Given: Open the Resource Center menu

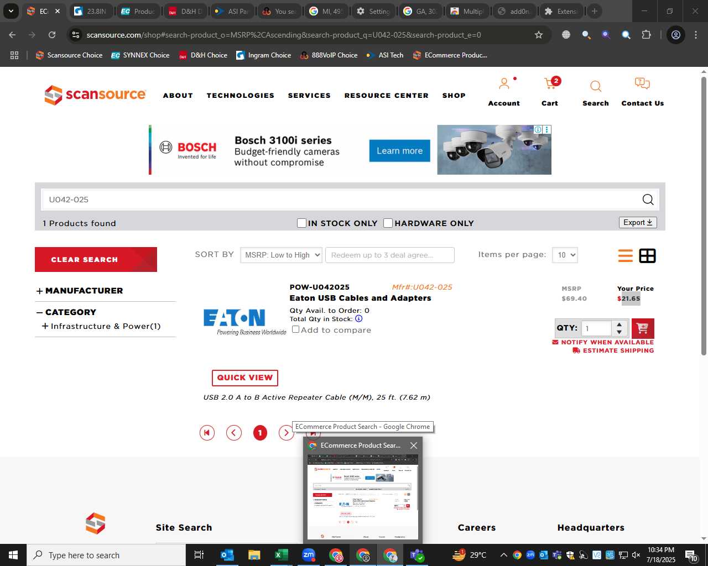Looking at the screenshot, I should [x=386, y=96].
